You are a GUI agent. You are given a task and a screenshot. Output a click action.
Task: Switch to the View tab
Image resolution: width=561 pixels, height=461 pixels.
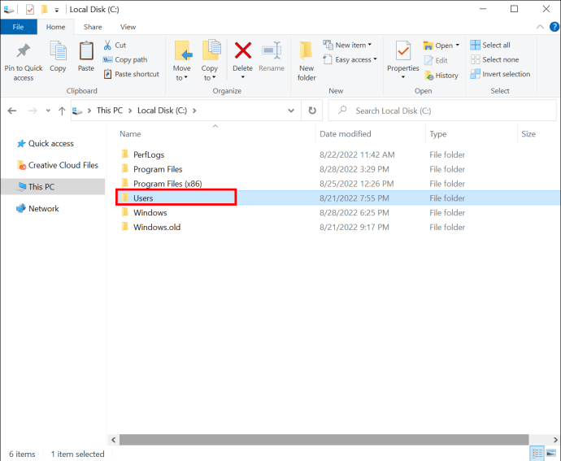(128, 27)
